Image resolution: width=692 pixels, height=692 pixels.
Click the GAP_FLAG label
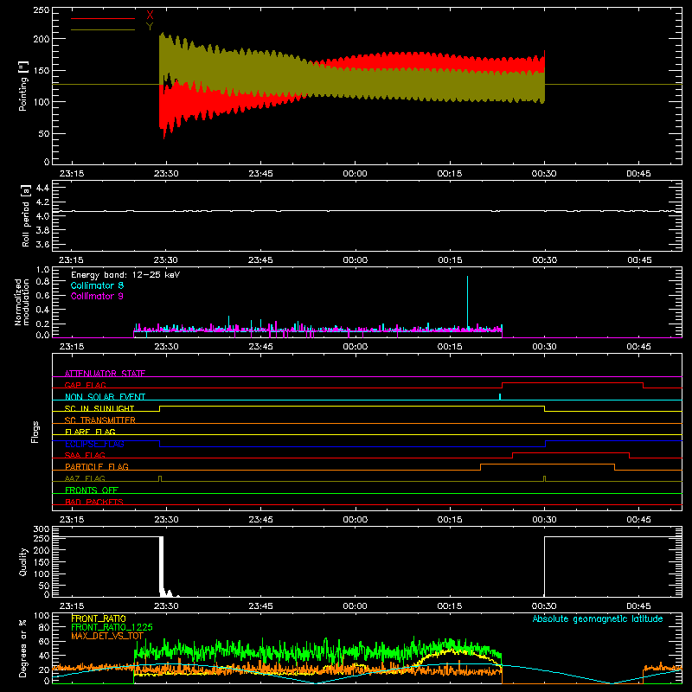click(x=85, y=385)
